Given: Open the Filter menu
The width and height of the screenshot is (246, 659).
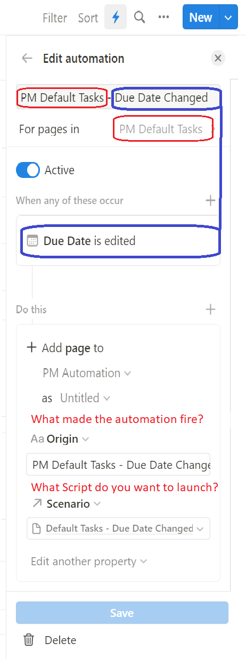Looking at the screenshot, I should click(55, 18).
